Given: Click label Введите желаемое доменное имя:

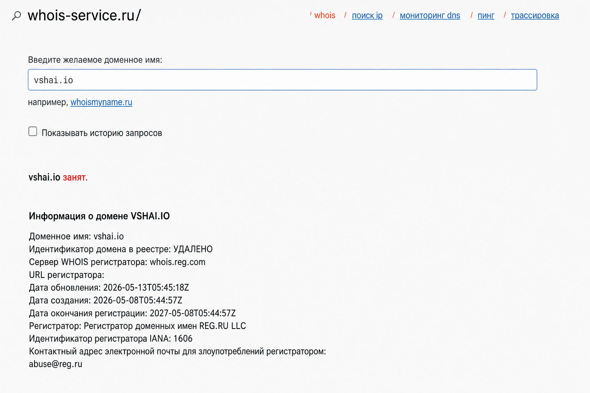Looking at the screenshot, I should [95, 60].
